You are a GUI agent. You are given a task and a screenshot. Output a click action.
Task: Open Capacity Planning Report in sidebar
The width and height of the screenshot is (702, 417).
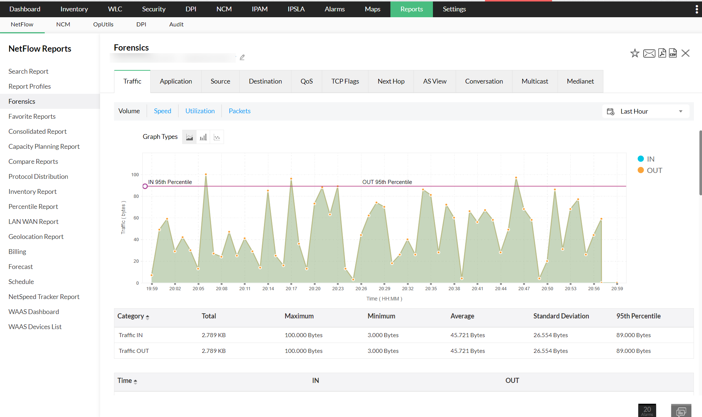click(x=44, y=147)
